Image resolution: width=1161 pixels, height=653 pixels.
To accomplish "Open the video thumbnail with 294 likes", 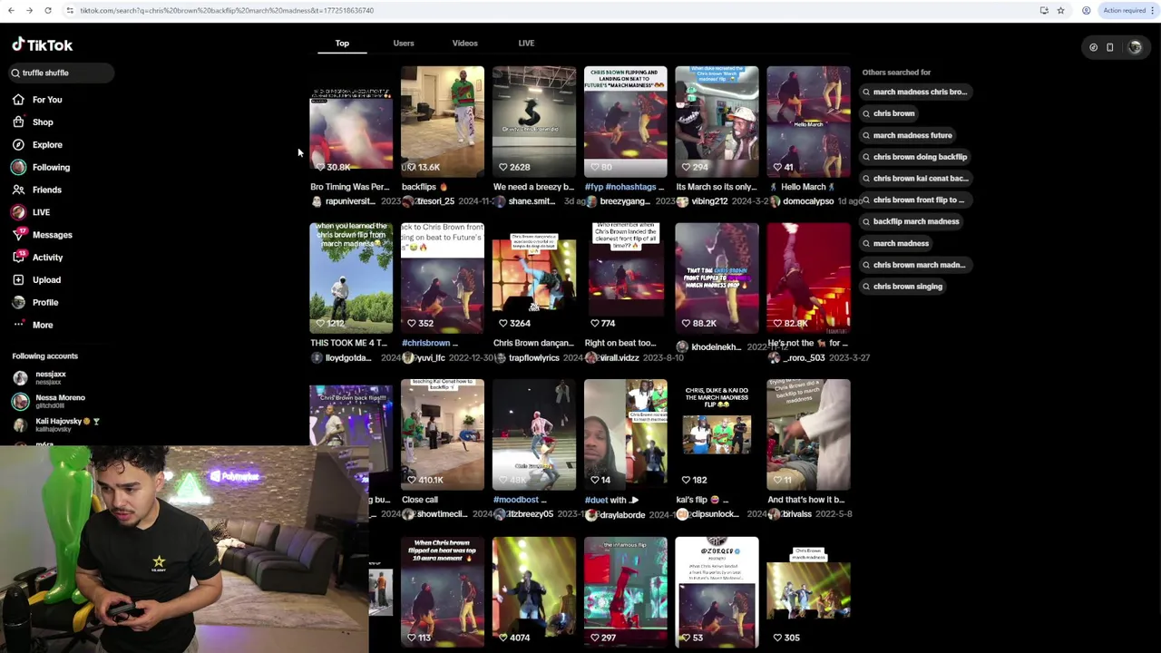I will coord(717,122).
